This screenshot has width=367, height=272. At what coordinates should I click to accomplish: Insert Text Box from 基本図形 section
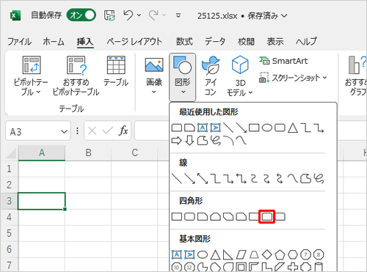[x=177, y=254]
